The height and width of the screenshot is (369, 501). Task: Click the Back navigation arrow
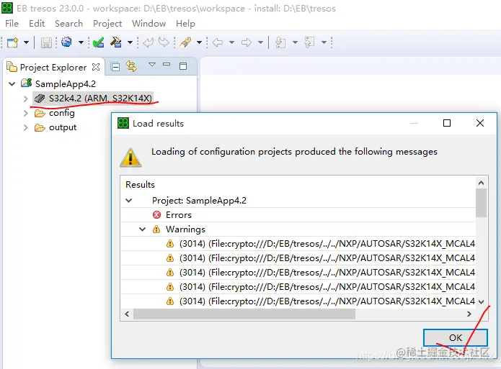218,42
